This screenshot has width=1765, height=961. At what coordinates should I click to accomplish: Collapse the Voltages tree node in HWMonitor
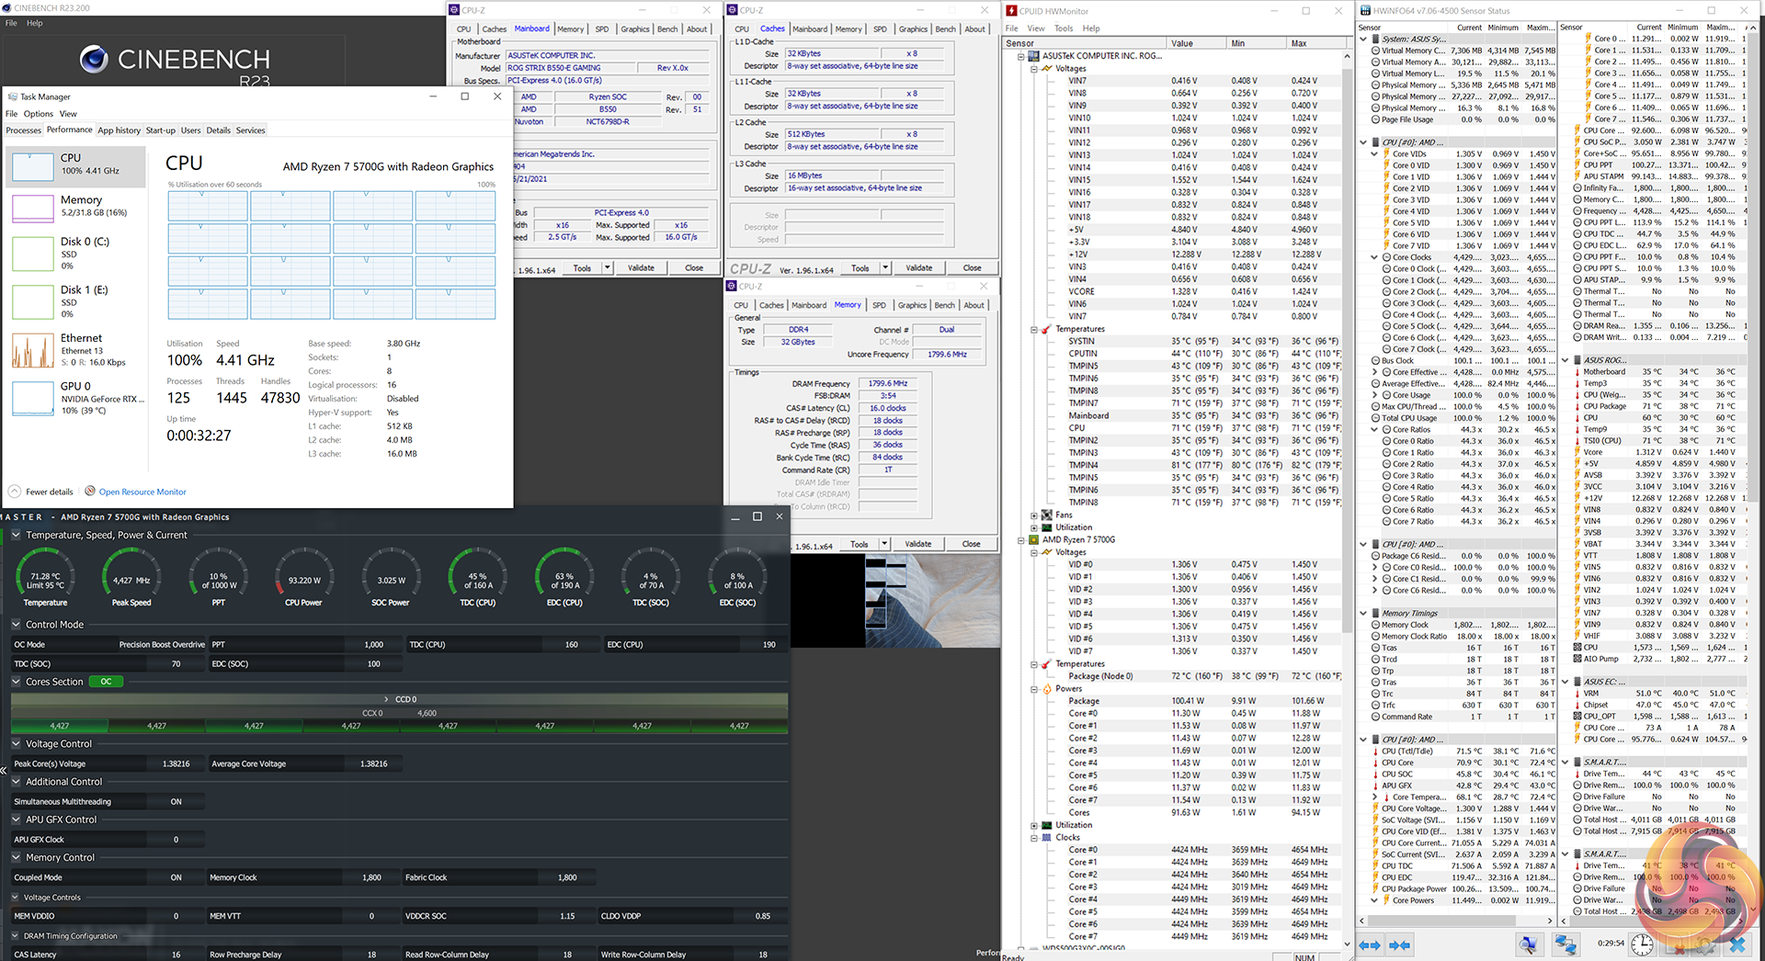tap(1034, 69)
